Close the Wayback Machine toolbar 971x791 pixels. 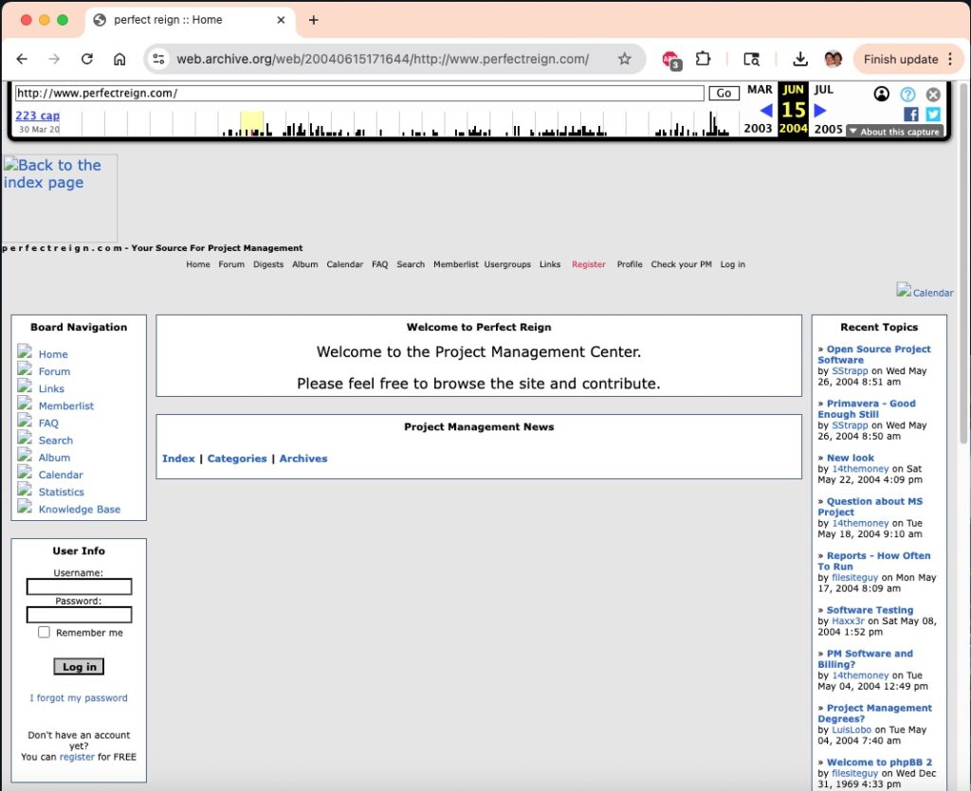933,94
